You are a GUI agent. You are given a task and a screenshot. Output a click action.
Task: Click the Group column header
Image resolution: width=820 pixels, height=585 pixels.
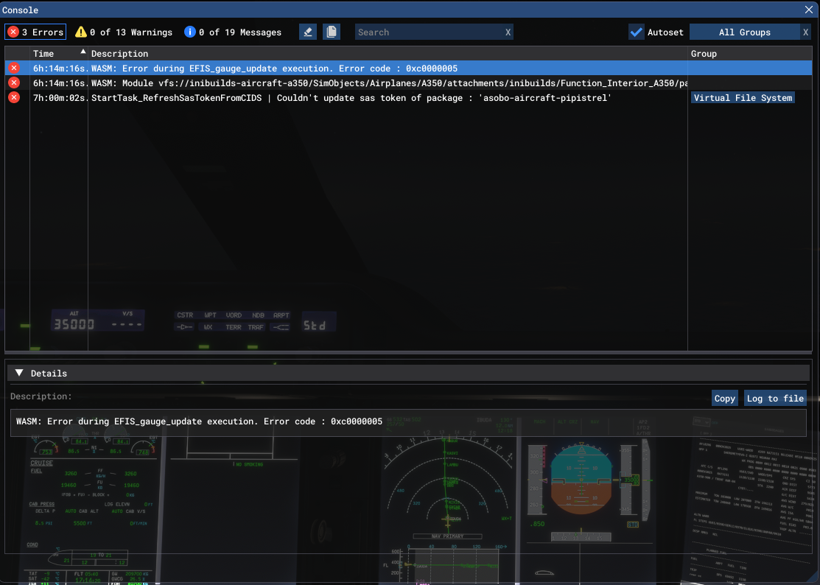[704, 53]
